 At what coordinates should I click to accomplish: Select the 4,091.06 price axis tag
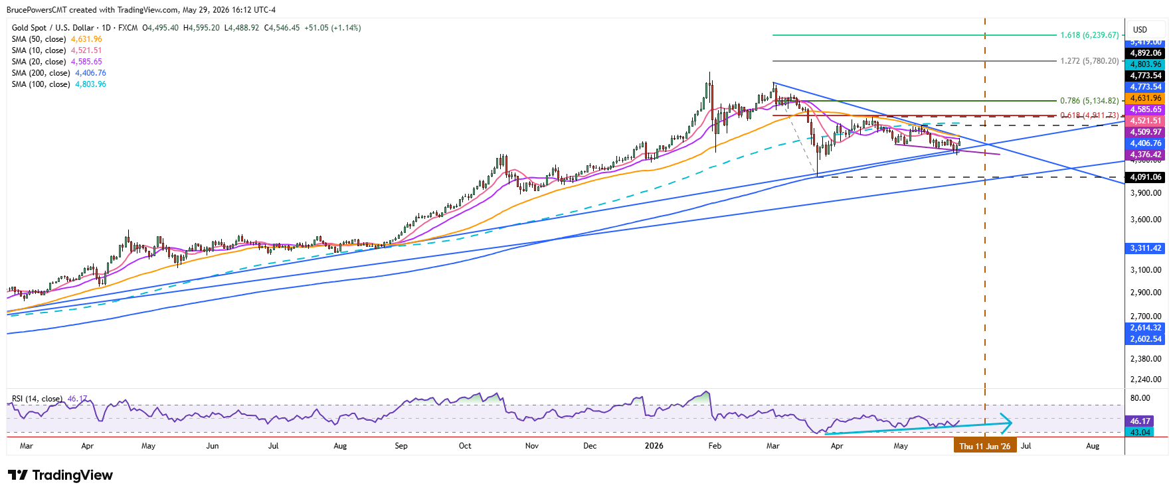coord(1146,177)
